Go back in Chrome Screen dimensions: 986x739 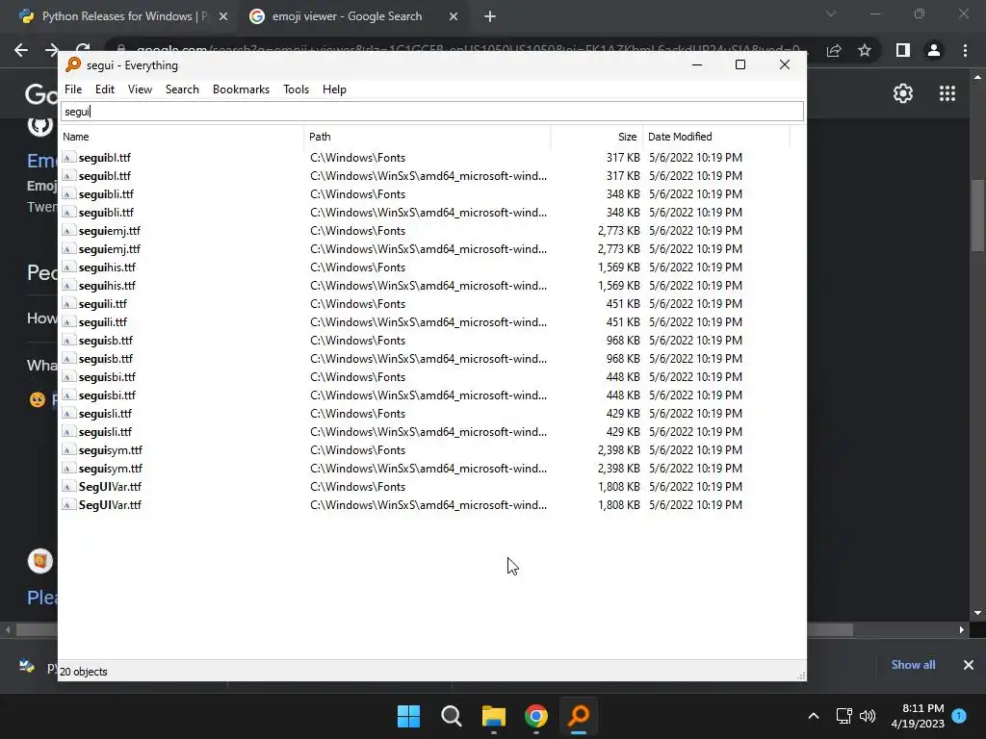click(21, 50)
